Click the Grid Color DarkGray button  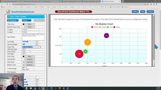(x=30, y=62)
